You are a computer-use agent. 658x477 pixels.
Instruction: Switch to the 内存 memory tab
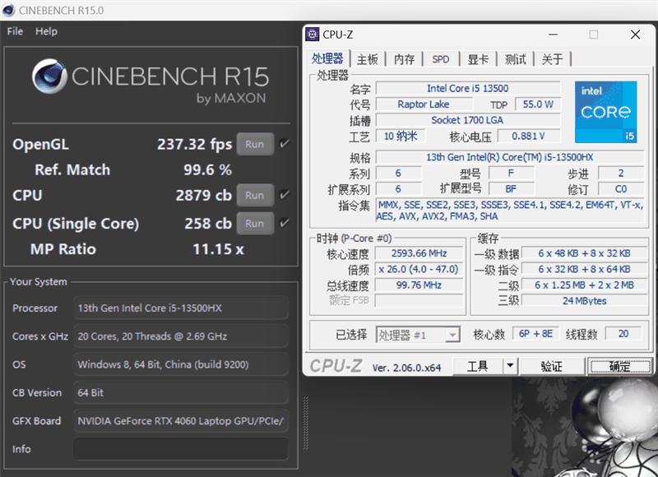404,59
